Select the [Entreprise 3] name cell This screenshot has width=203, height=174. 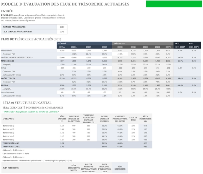coord(8,133)
